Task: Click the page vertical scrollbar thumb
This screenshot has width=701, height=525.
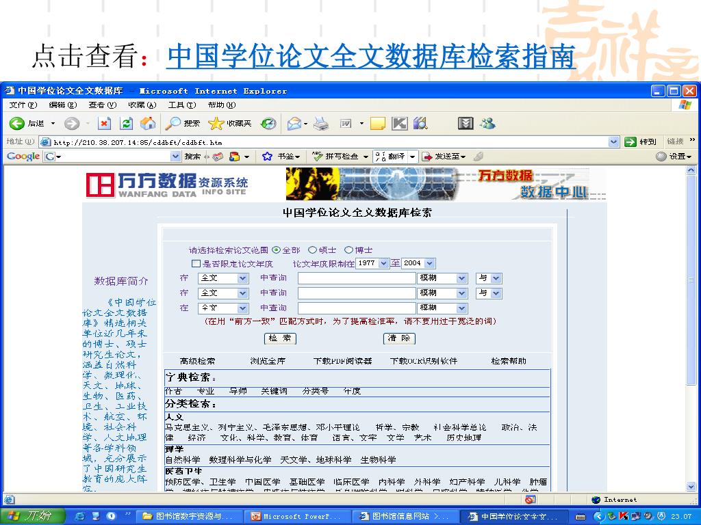Action: (x=691, y=280)
